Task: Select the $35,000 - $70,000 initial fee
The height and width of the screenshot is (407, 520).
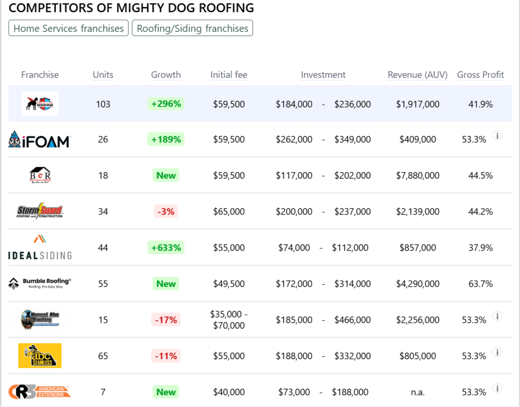Action: click(229, 320)
